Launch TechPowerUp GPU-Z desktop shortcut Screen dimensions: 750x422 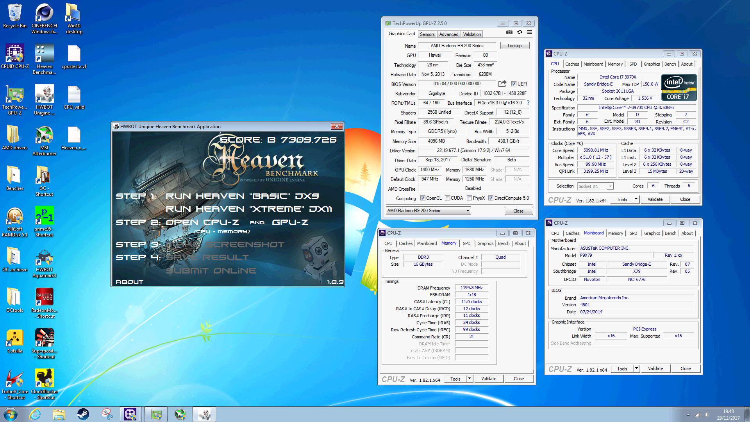tap(15, 100)
